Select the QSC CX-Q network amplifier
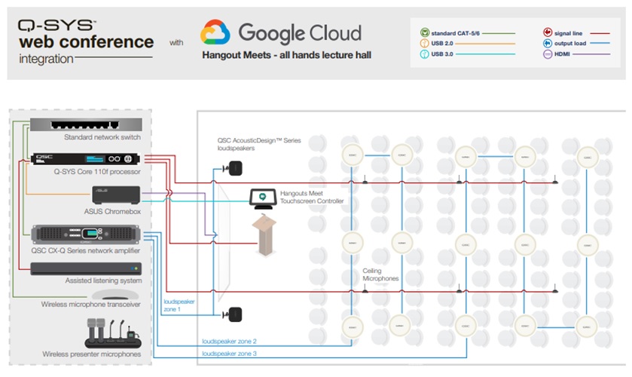 pyautogui.click(x=86, y=234)
